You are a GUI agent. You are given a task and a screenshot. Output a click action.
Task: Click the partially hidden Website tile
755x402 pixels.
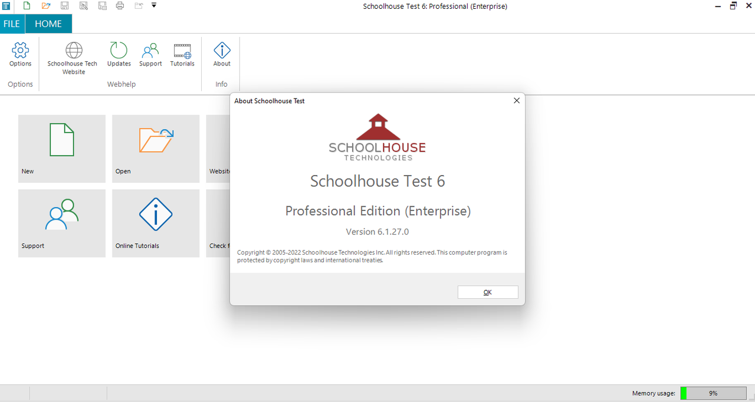pos(218,149)
